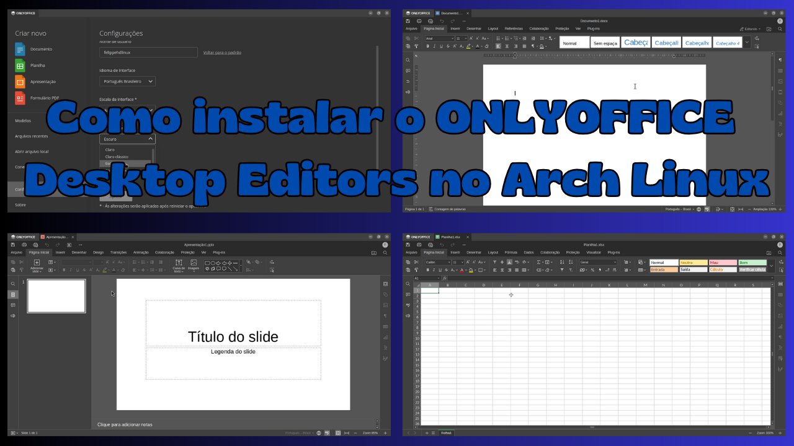Click the save icon in the Planilha1.xlsx window
Image resolution: width=794 pixels, height=446 pixels.
[408, 245]
